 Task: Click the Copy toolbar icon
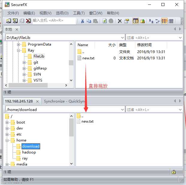tap(89, 21)
